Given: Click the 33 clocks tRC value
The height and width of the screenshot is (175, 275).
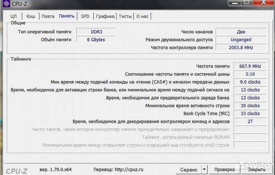Looking at the screenshot, I should pyautogui.click(x=250, y=114).
